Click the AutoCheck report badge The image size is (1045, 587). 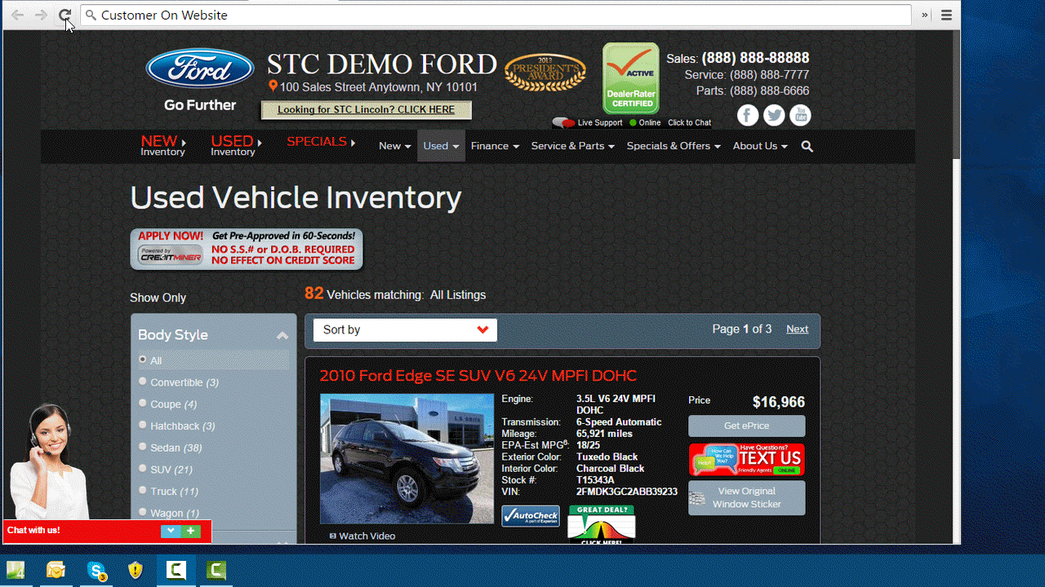coord(531,516)
